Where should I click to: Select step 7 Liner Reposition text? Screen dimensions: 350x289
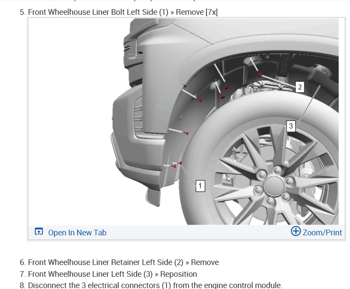coord(108,274)
